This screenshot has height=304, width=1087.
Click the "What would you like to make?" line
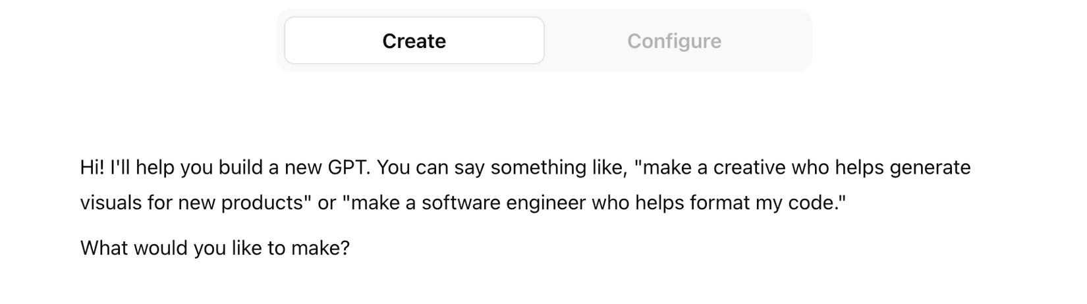point(215,248)
